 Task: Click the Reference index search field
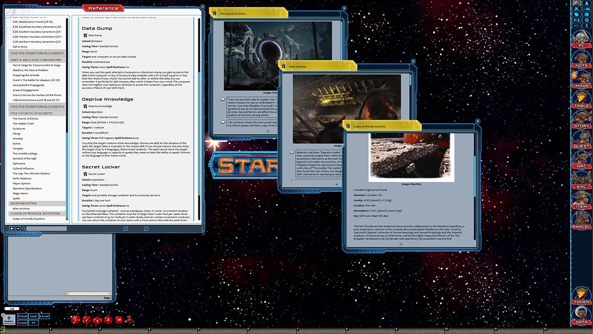46,229
